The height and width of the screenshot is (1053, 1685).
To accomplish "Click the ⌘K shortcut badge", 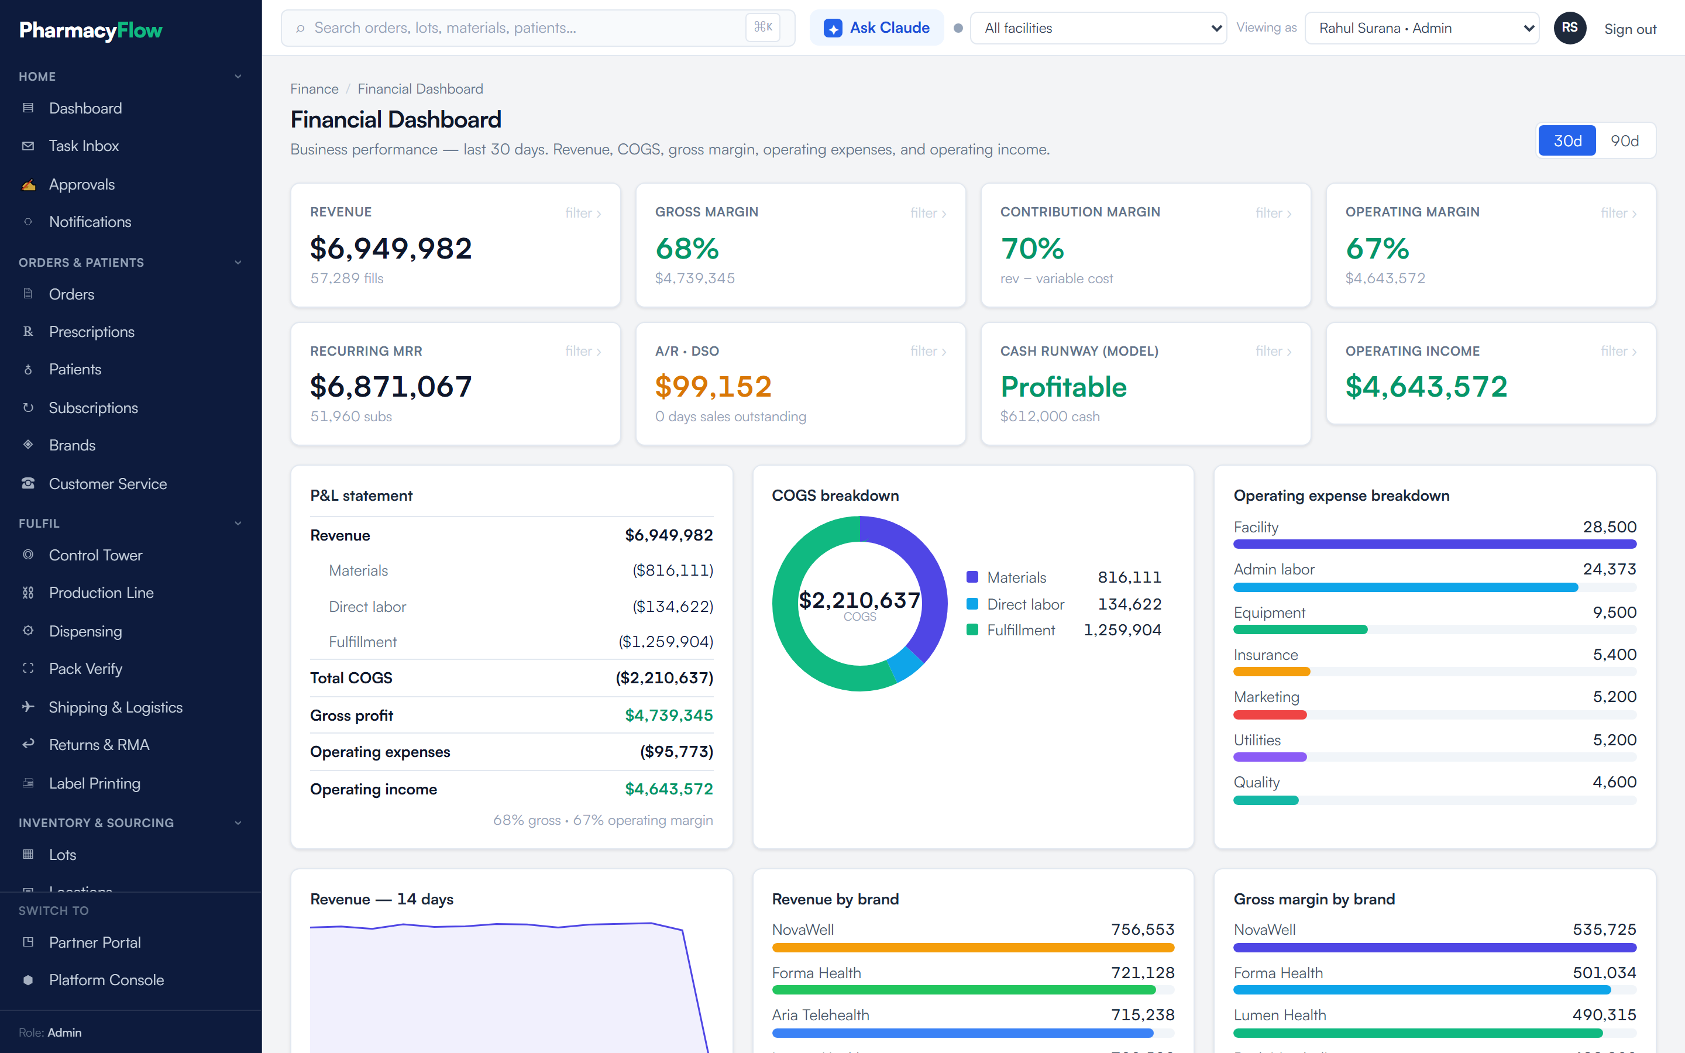I will click(x=763, y=28).
